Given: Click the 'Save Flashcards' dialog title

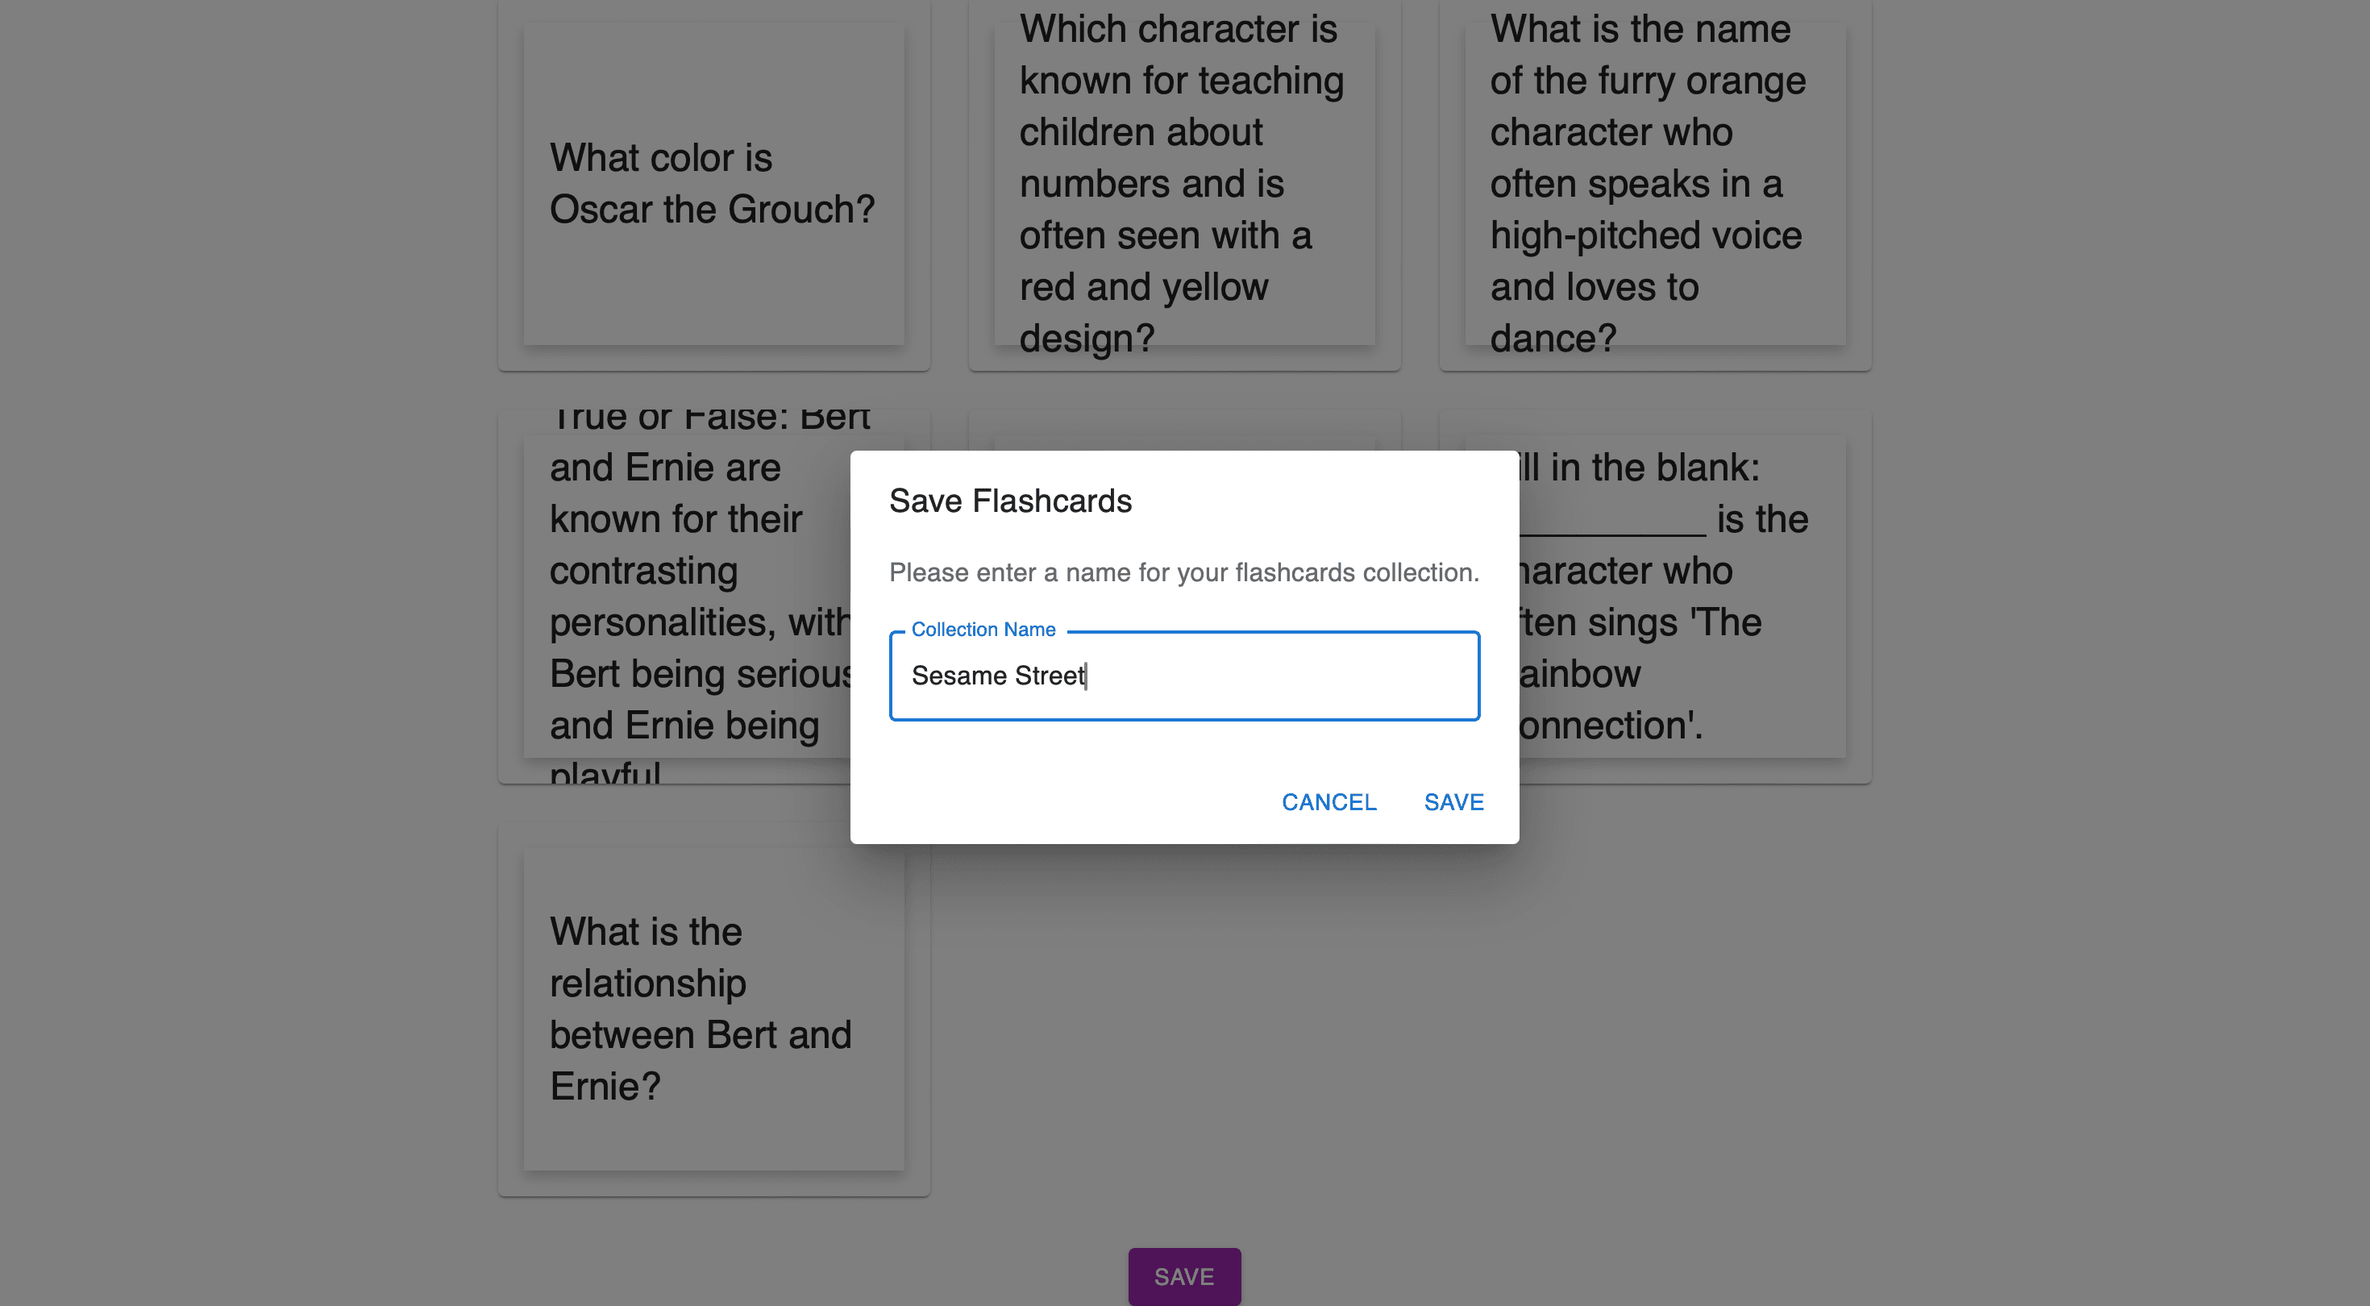Looking at the screenshot, I should pos(1010,501).
